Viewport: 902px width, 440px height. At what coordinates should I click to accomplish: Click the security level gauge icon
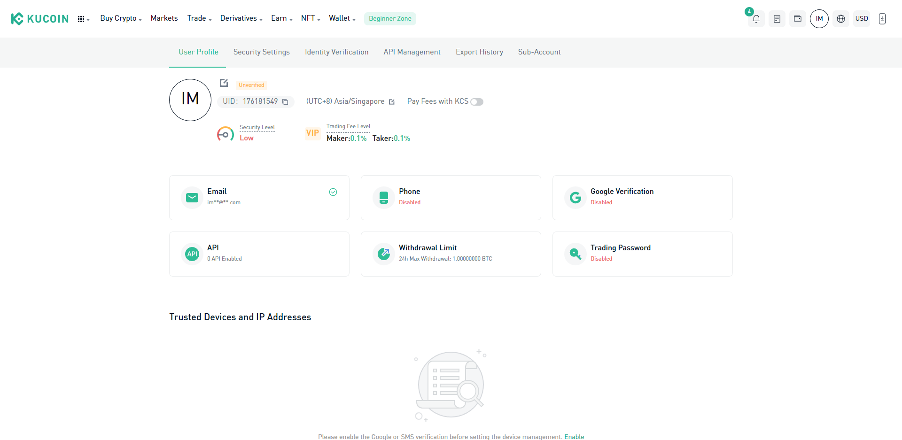click(225, 134)
